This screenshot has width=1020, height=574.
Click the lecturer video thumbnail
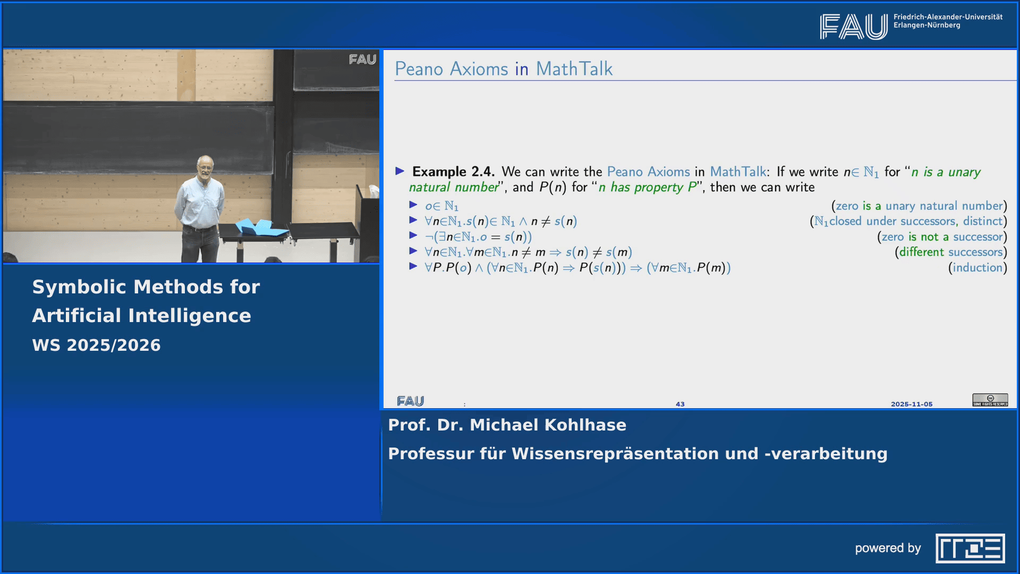[x=190, y=157]
